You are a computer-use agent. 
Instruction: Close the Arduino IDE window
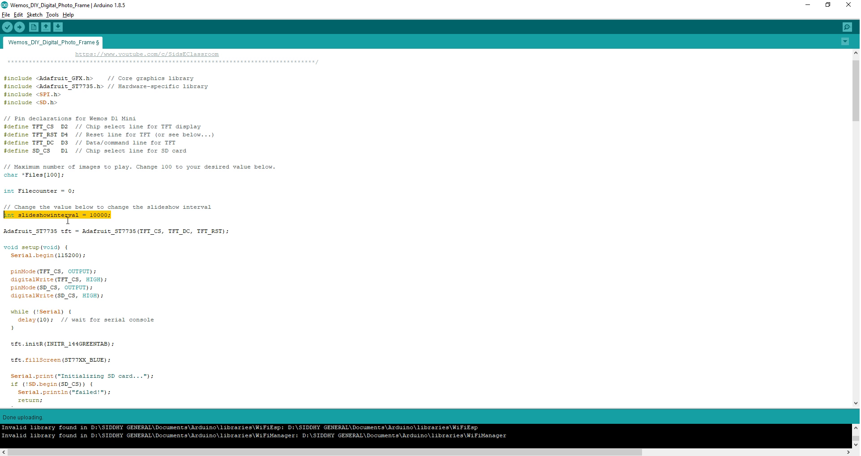click(848, 5)
